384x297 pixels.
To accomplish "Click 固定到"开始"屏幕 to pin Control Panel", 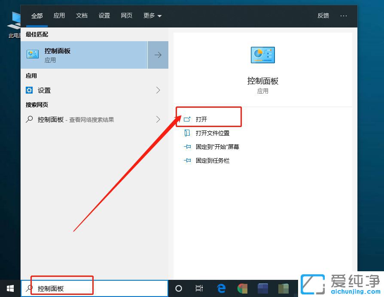I will (214, 147).
